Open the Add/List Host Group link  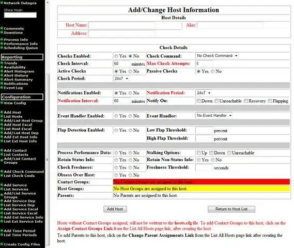[x=23, y=121]
